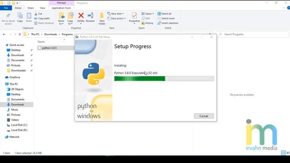
Task: Open Local Disk (D:) in sidebar
Action: coord(19,130)
